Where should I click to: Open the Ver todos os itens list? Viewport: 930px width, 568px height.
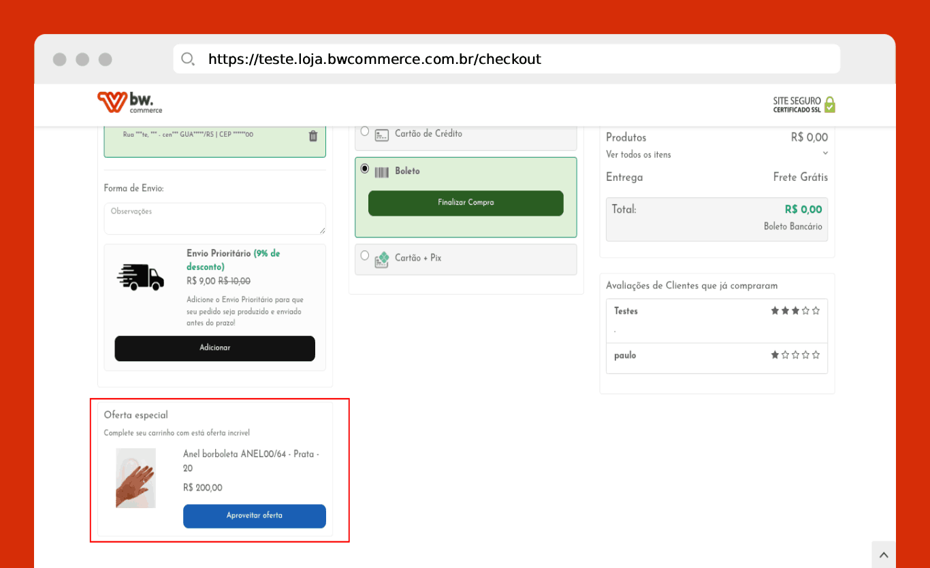639,155
